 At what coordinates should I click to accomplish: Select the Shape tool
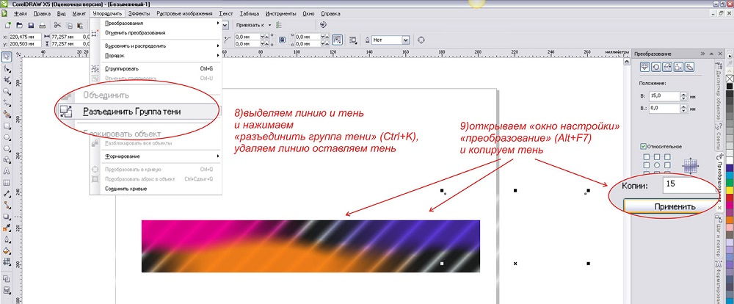pyautogui.click(x=7, y=69)
